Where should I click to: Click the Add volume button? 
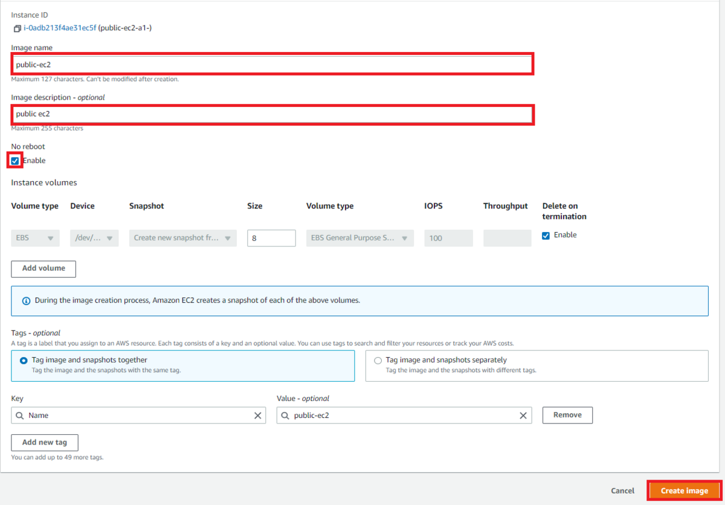pos(43,269)
